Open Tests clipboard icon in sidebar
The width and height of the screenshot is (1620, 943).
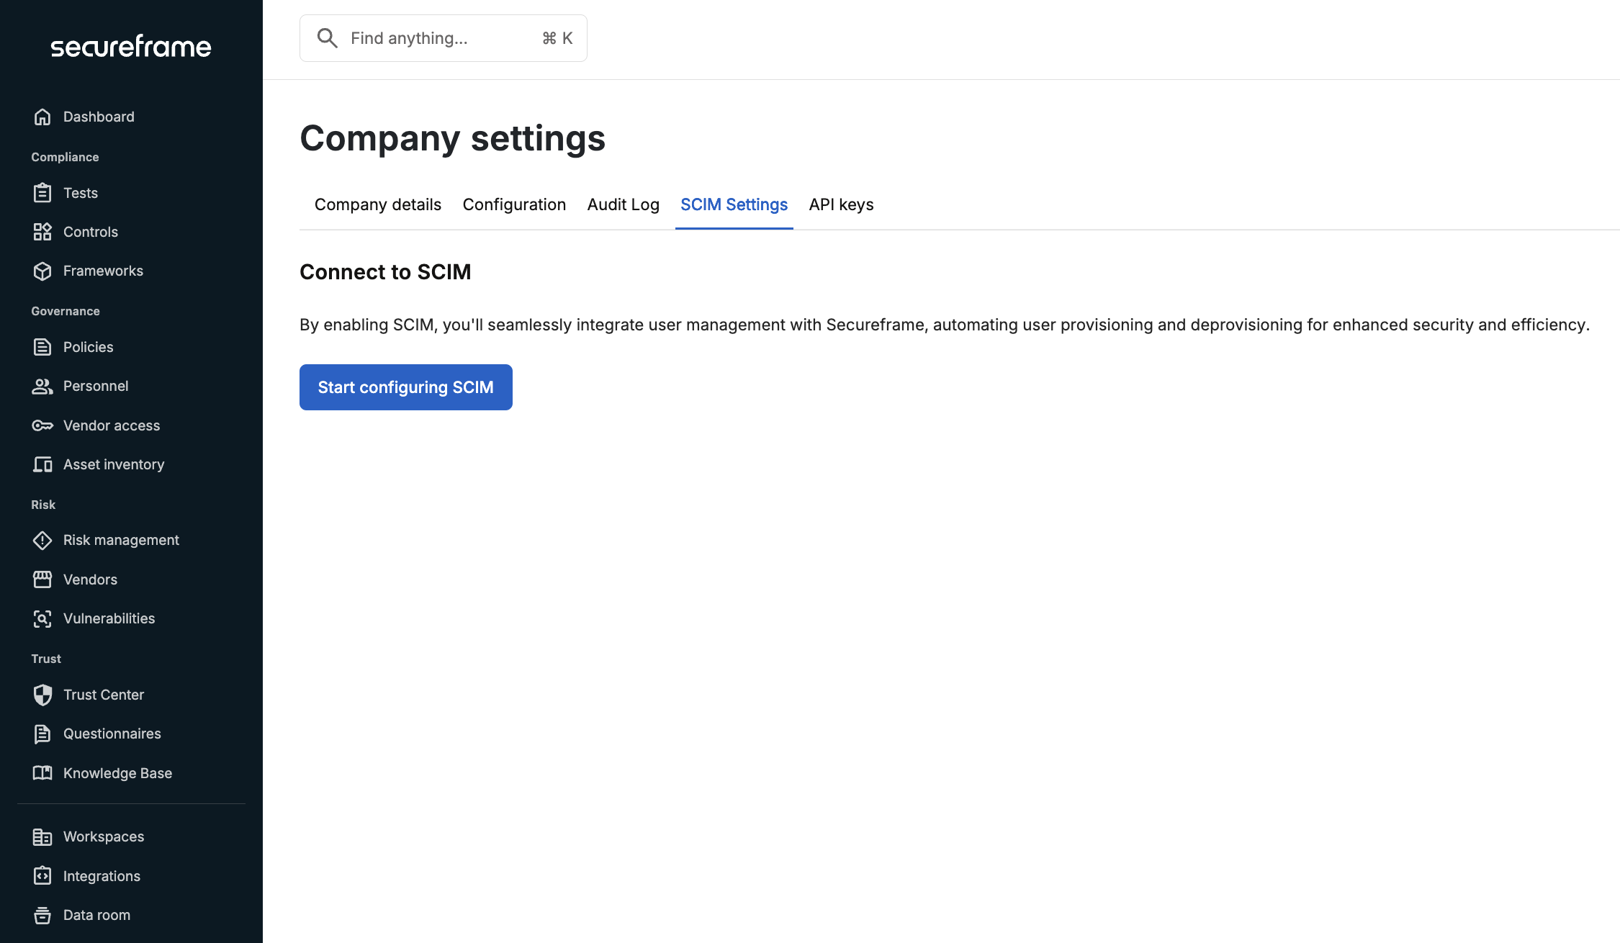point(42,193)
